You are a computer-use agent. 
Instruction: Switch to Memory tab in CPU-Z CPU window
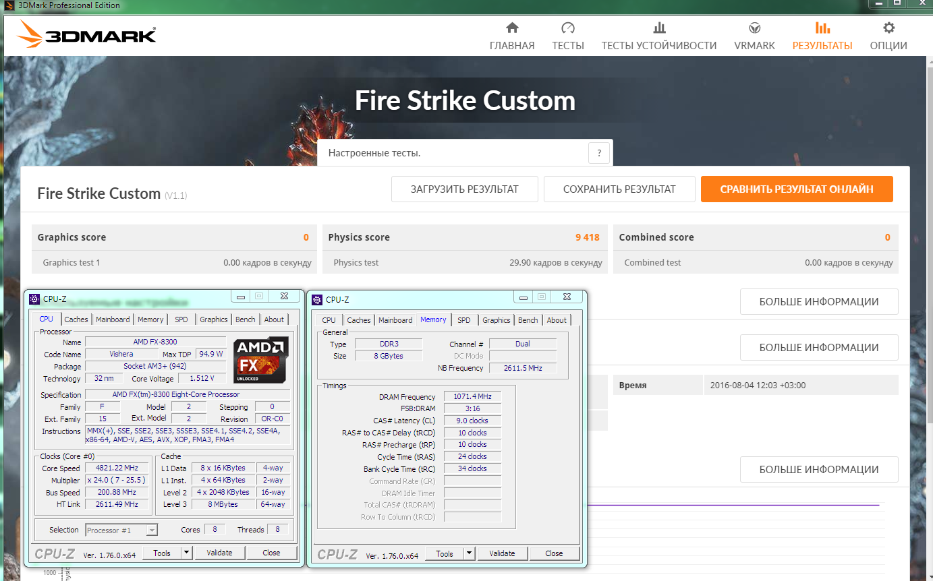point(150,319)
